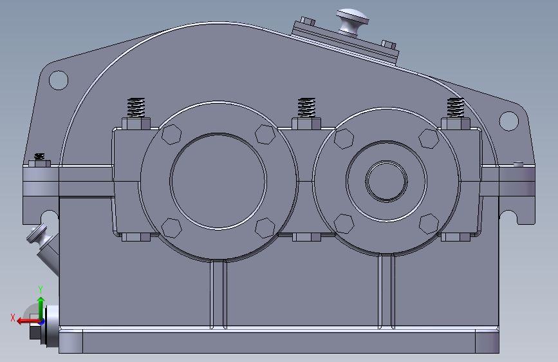The image size is (558, 362).
Task: Select the shaft bore in the right bearing cap
Action: point(386,181)
